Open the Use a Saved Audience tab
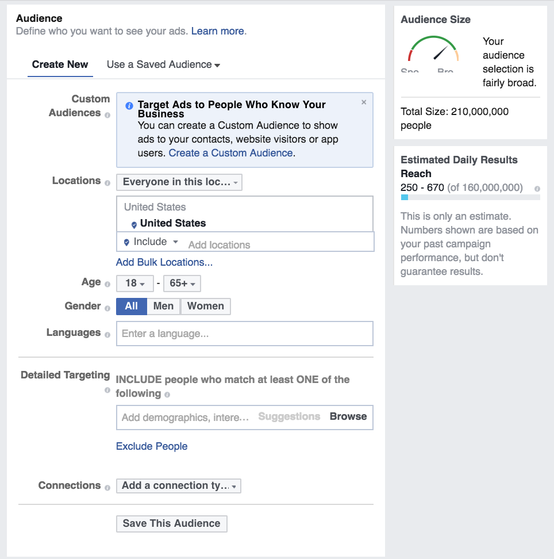This screenshot has width=554, height=559. (x=163, y=64)
